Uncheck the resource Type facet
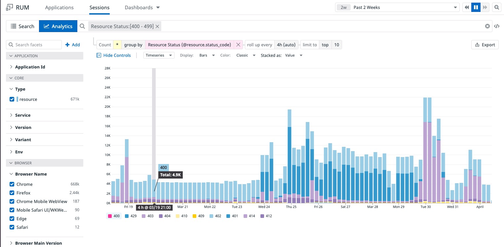Viewport: 504px width, 247px height. click(x=12, y=99)
